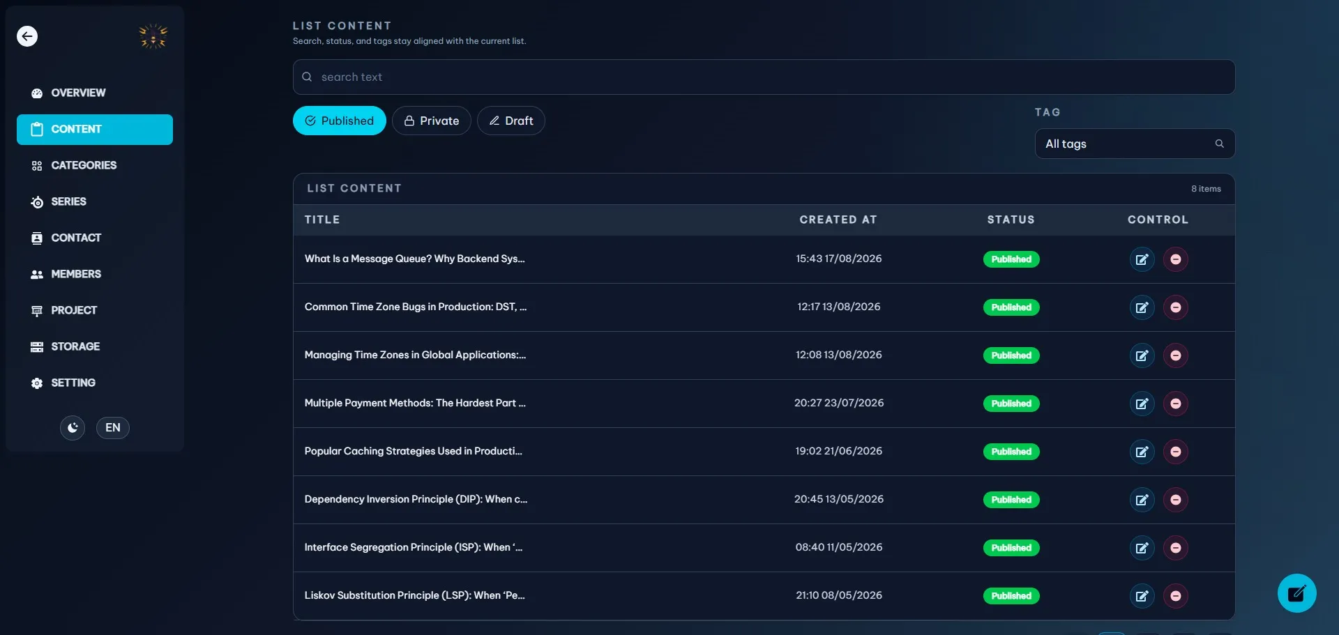Screen dimensions: 1339x635
Task: Select title 'Liskov Substitution Principle (LSP): When 'Pe...'
Action: 415,596
